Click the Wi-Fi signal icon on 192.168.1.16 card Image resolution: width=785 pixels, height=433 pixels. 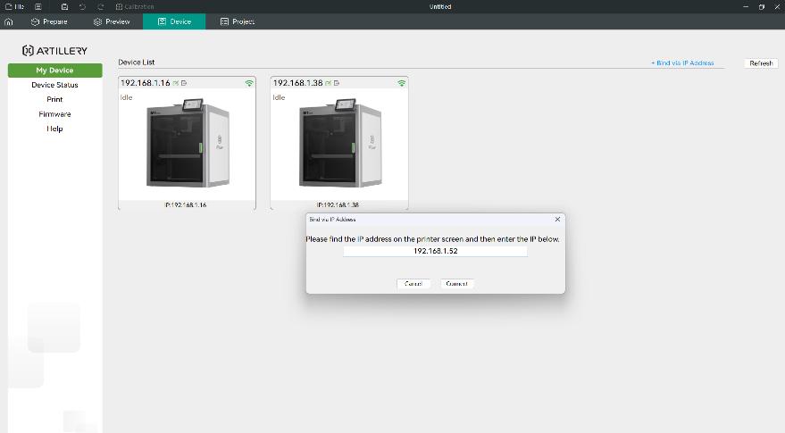(249, 83)
